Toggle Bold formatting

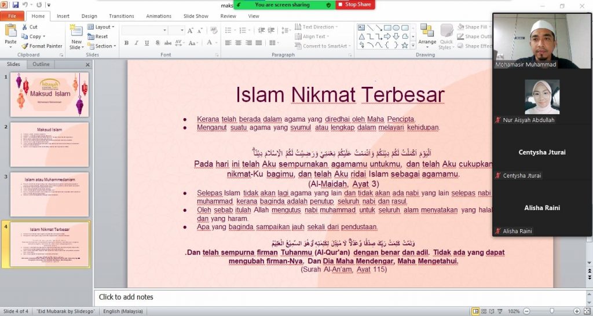point(126,43)
